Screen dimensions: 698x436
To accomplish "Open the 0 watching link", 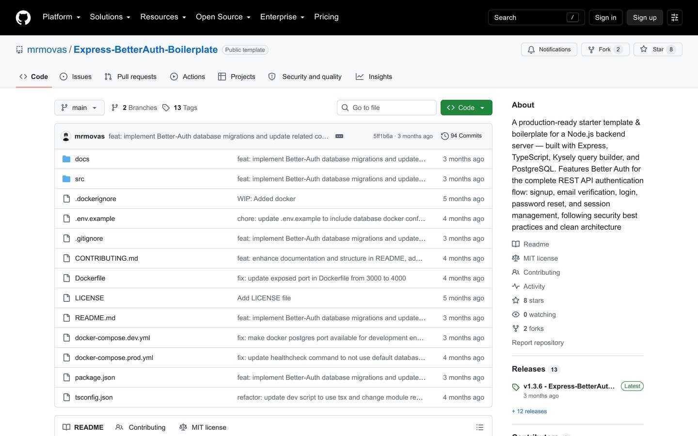I will click(534, 314).
